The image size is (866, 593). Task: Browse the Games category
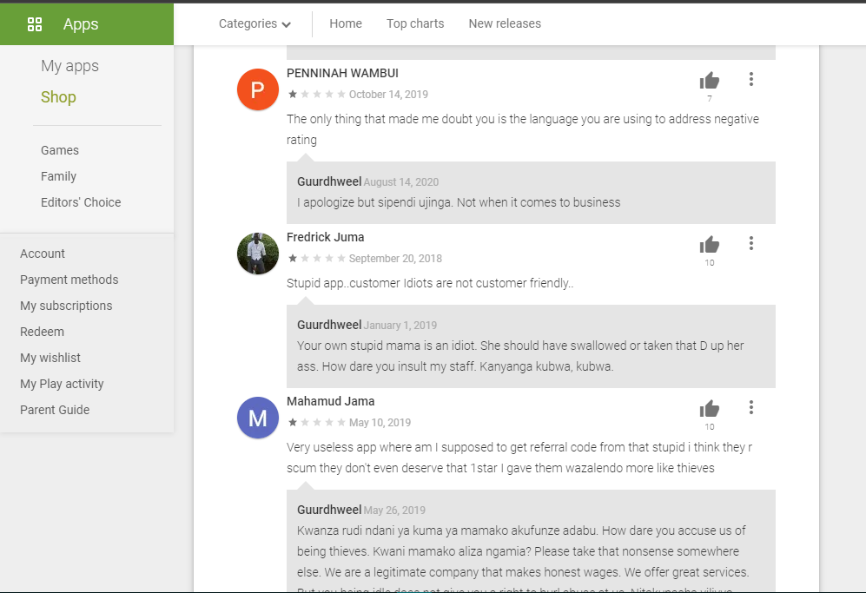tap(60, 150)
